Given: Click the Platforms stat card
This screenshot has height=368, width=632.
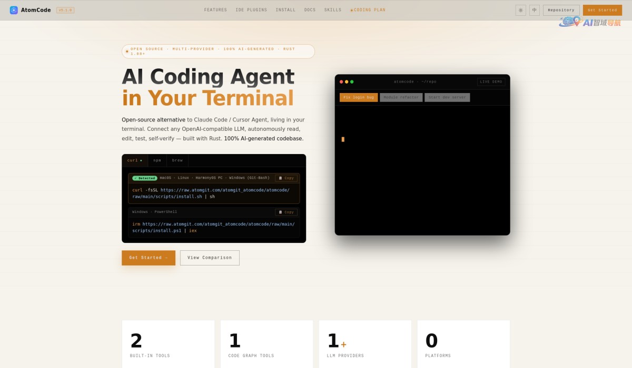Looking at the screenshot, I should (463, 344).
